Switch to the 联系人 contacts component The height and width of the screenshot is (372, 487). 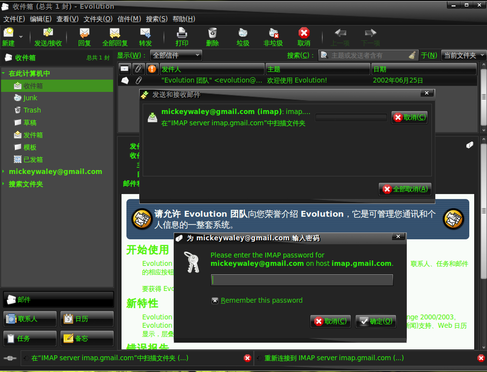(x=30, y=319)
